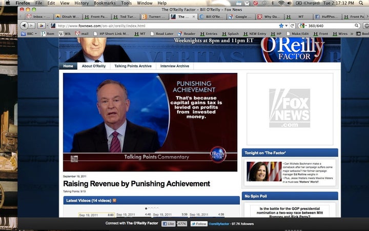Switch to the Google tab
The height and width of the screenshot is (231, 369).
click(241, 17)
